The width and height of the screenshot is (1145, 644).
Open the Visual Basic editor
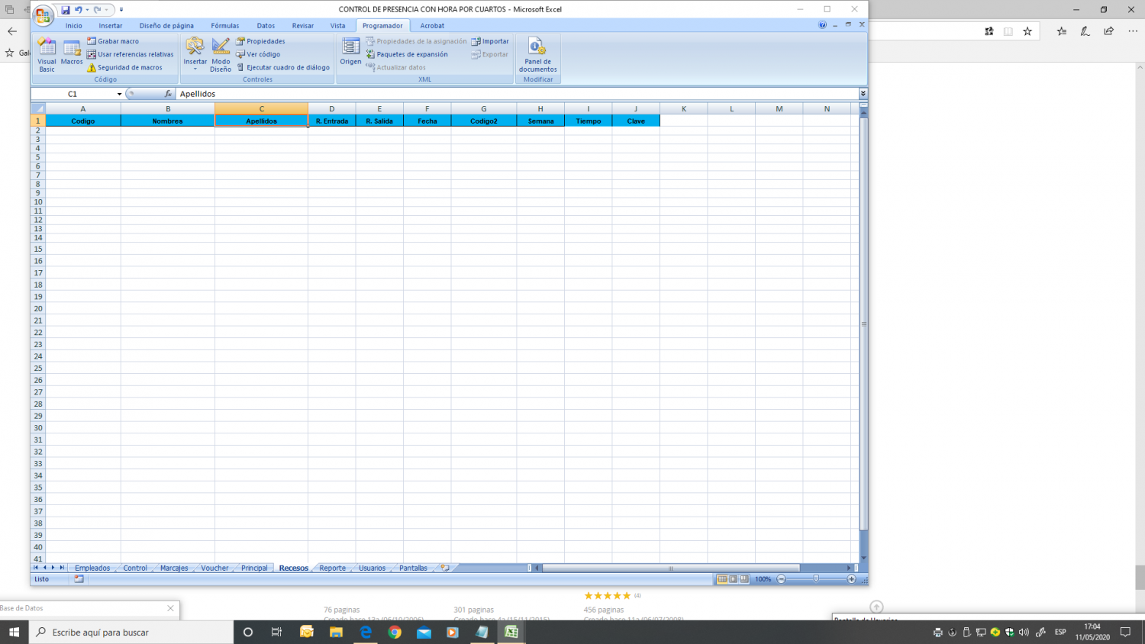tap(47, 54)
